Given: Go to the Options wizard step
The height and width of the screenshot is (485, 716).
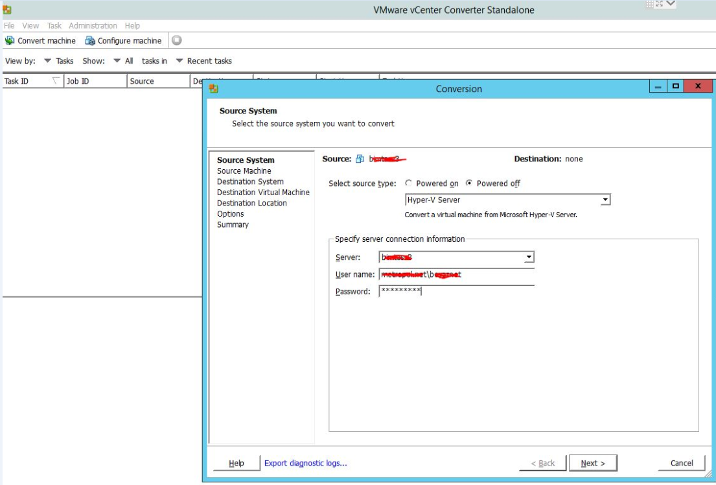Looking at the screenshot, I should (x=230, y=213).
